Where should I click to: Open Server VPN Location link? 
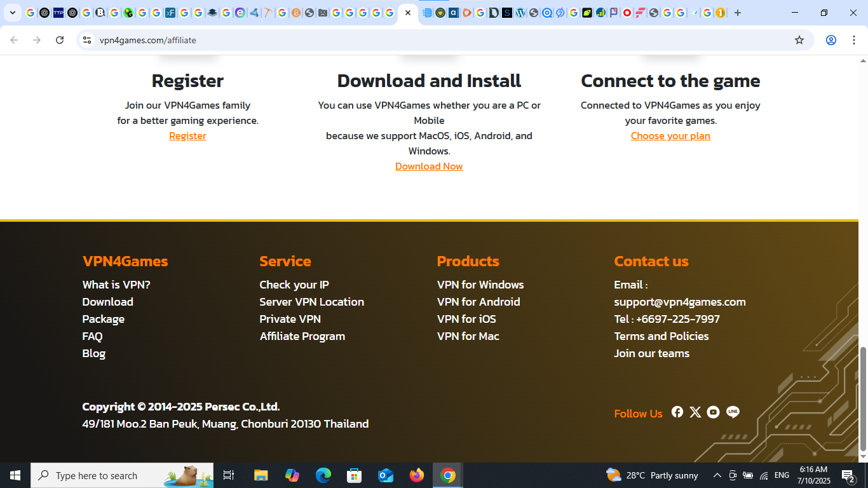click(311, 302)
